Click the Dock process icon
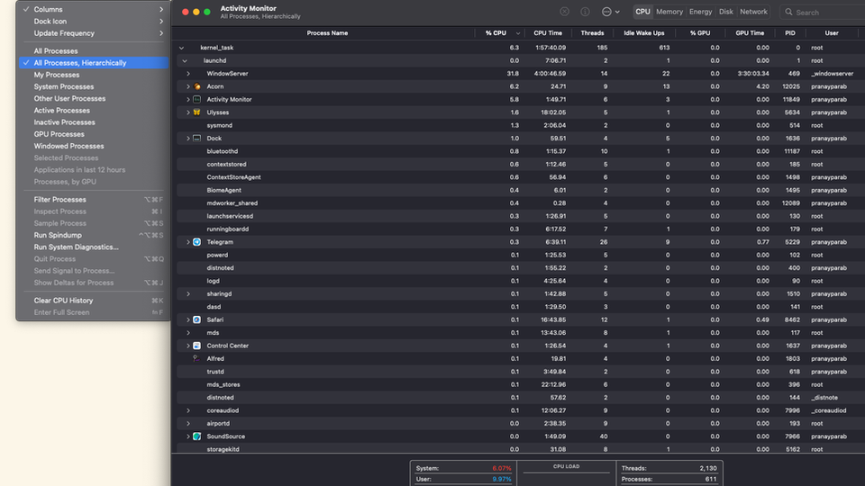The image size is (865, 486). point(197,139)
